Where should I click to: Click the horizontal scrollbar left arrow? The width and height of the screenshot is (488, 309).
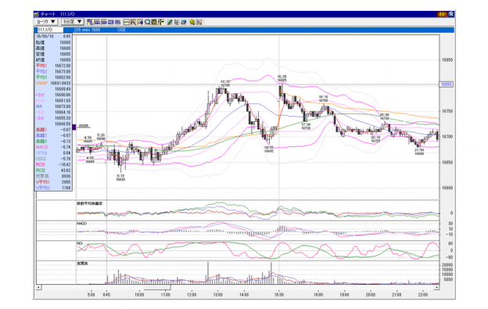(x=38, y=288)
